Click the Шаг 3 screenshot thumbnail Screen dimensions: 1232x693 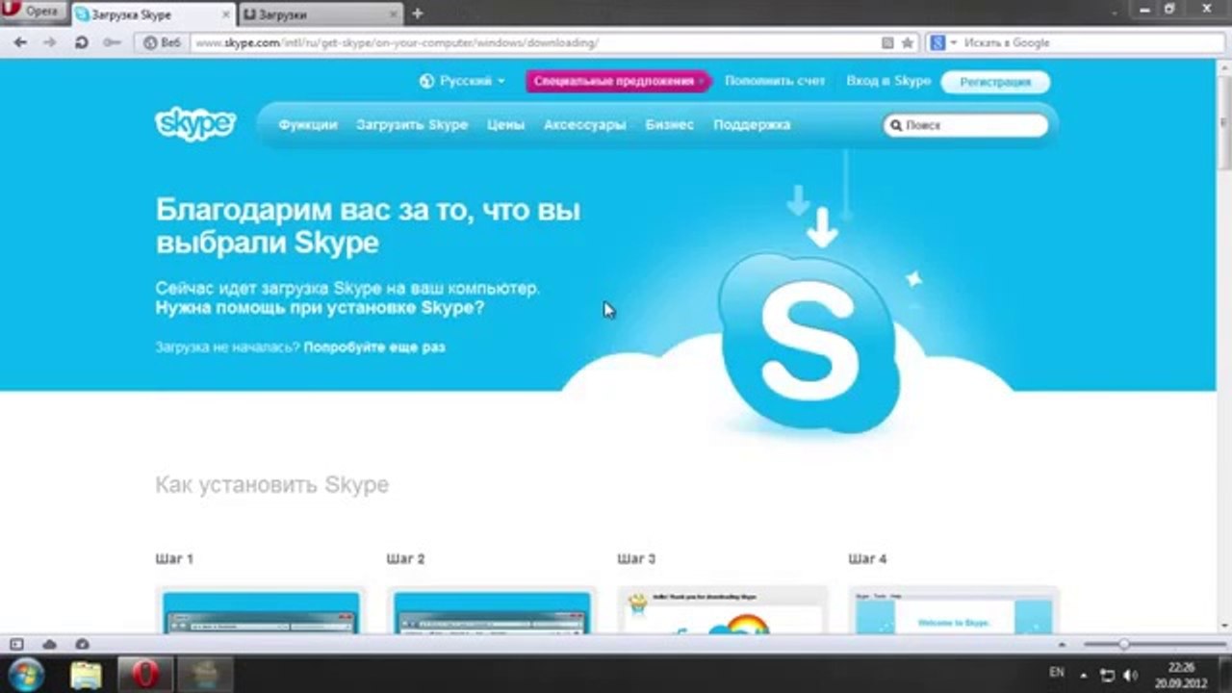(x=723, y=610)
